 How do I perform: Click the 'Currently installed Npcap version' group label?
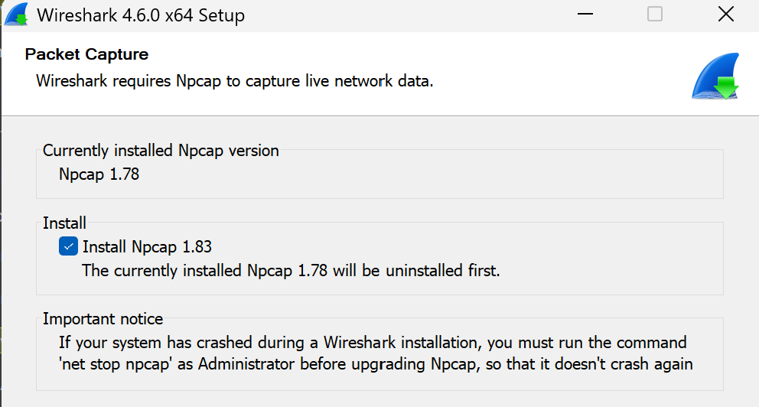coord(161,151)
